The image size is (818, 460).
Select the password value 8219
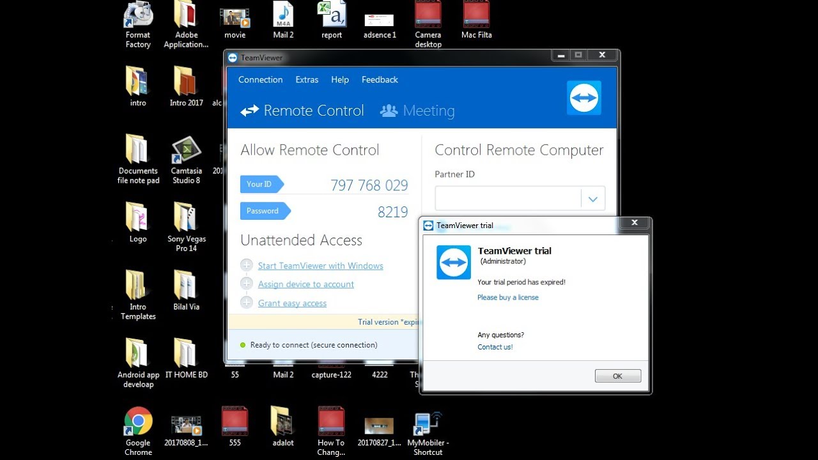click(x=393, y=212)
